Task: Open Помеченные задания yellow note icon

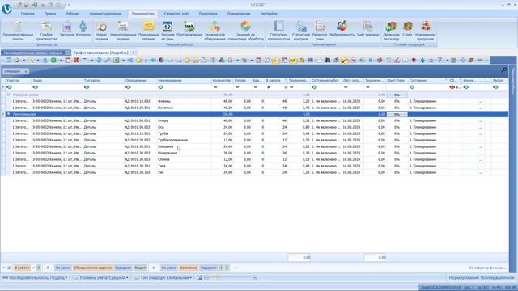Action: [148, 31]
